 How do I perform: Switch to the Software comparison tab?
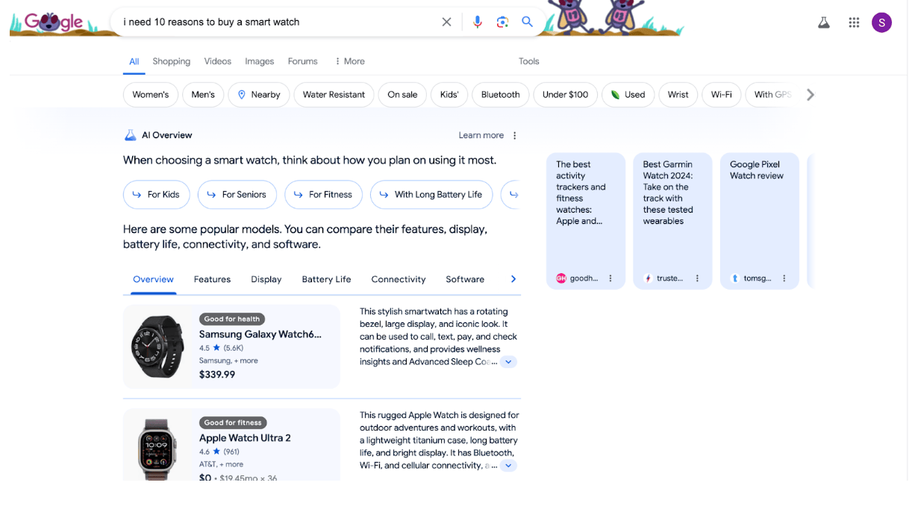tap(465, 279)
